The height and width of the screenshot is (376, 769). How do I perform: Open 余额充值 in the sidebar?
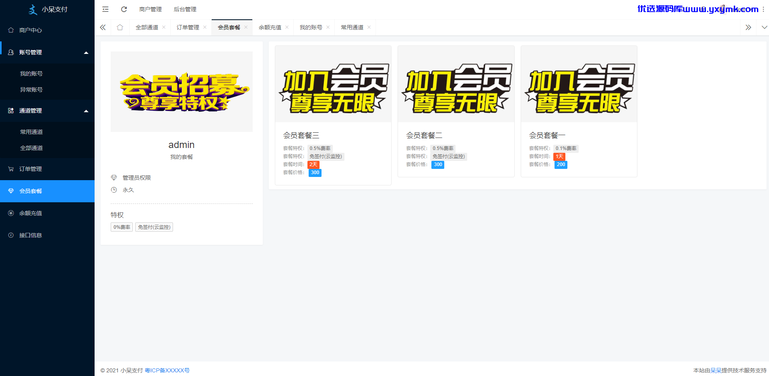pyautogui.click(x=47, y=213)
